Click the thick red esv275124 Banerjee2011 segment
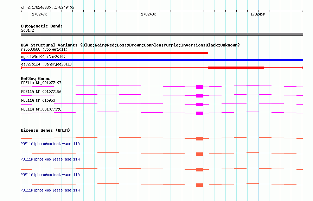313x201 pixels. (236, 68)
